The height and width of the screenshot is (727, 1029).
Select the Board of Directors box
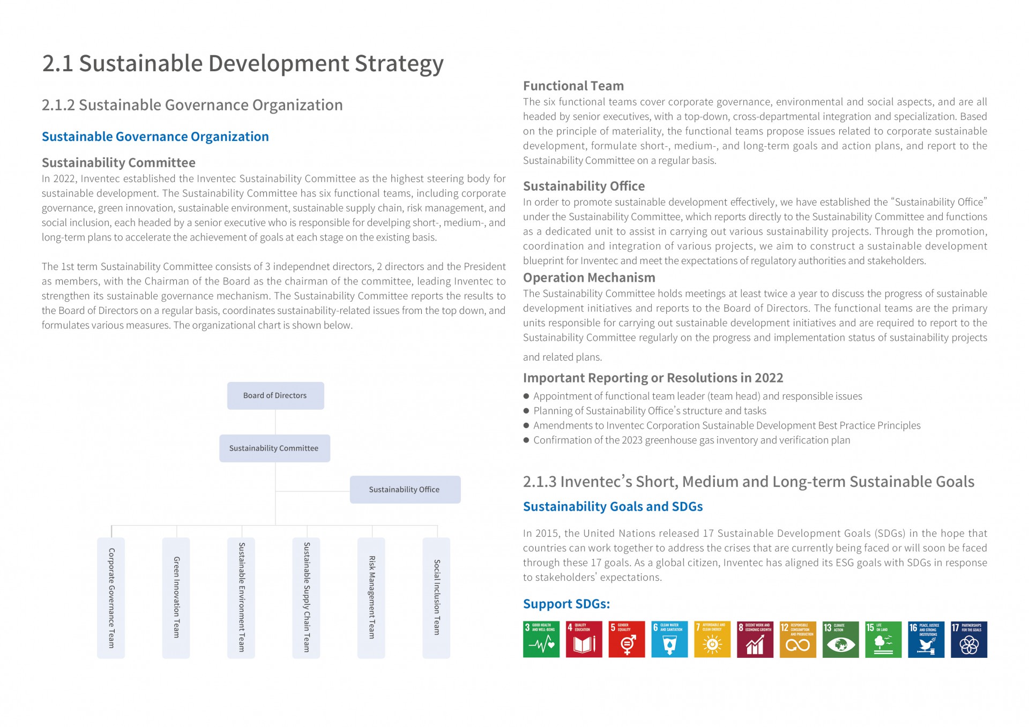click(275, 396)
